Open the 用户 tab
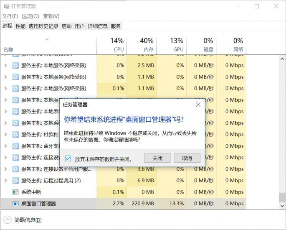 (x=79, y=26)
